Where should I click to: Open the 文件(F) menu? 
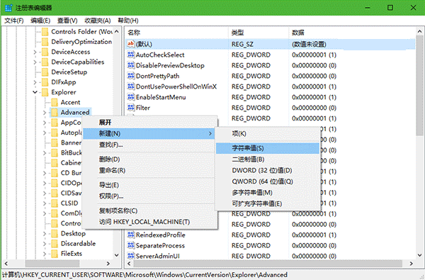[x=14, y=21]
